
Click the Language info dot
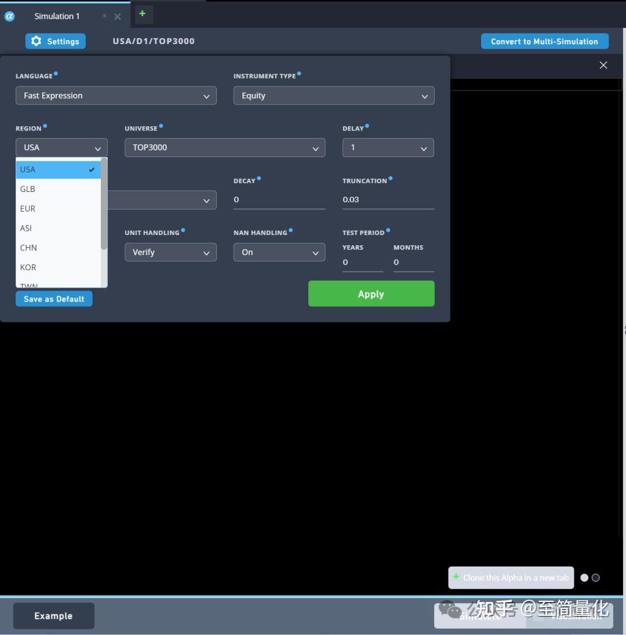click(x=56, y=74)
